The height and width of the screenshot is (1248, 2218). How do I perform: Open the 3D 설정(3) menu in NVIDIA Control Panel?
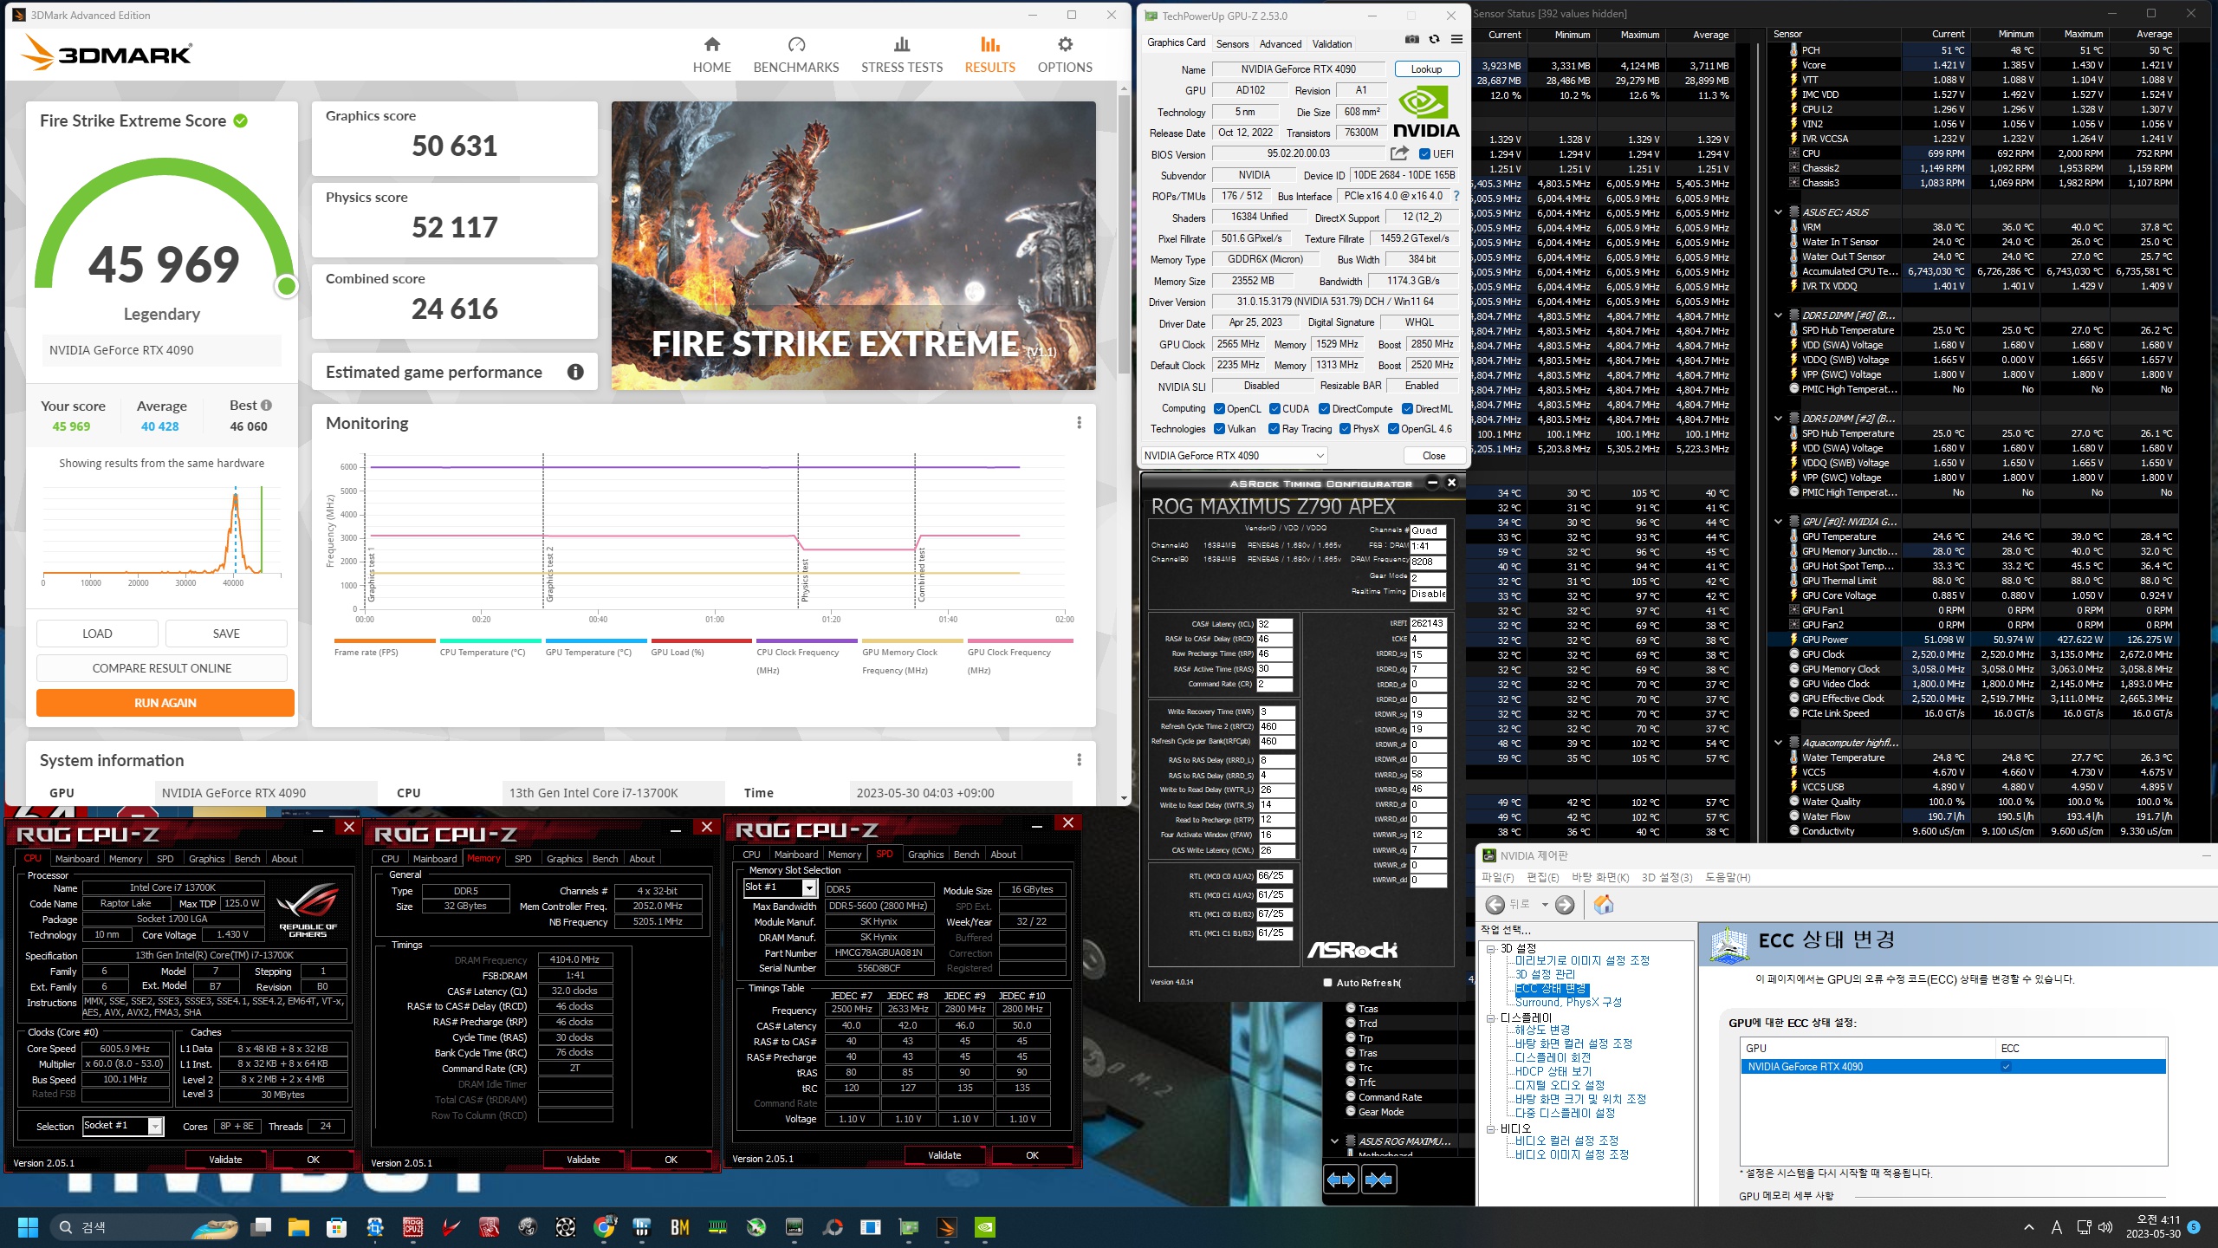click(1667, 878)
